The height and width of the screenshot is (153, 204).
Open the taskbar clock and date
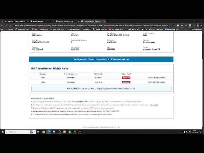[x=195, y=132]
